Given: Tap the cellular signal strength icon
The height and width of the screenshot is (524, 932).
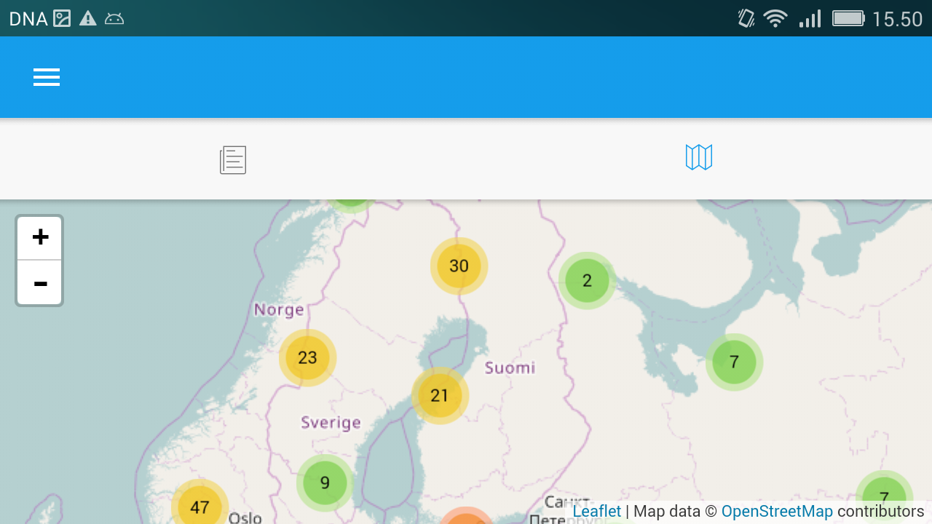Looking at the screenshot, I should click(810, 18).
